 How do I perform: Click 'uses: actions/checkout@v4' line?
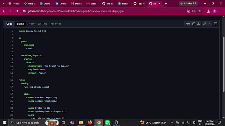click(43, 101)
